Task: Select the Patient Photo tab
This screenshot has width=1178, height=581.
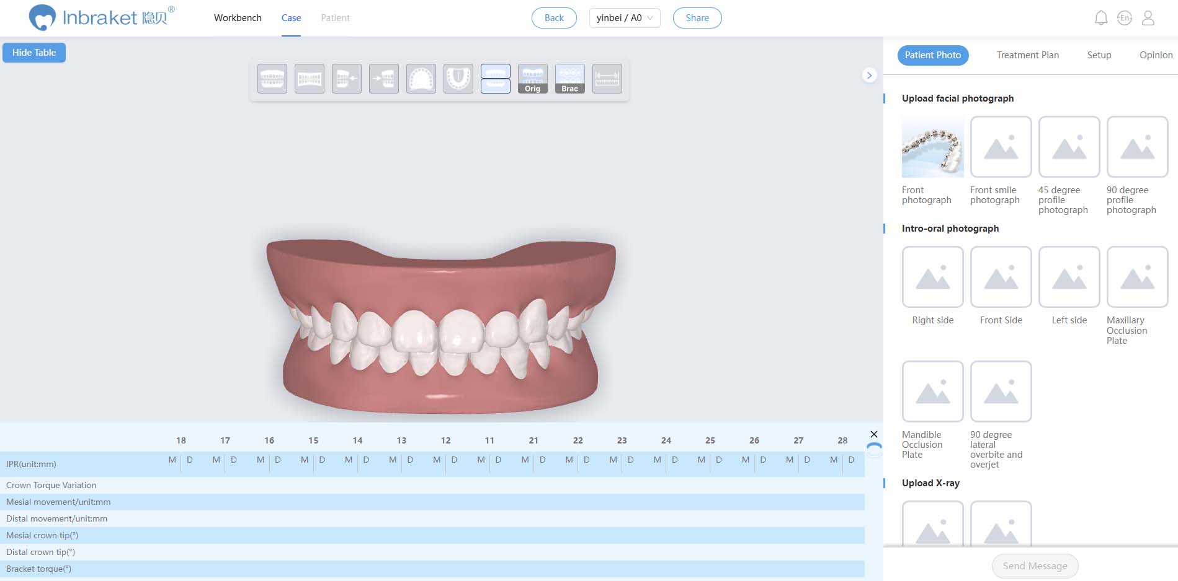Action: point(933,55)
